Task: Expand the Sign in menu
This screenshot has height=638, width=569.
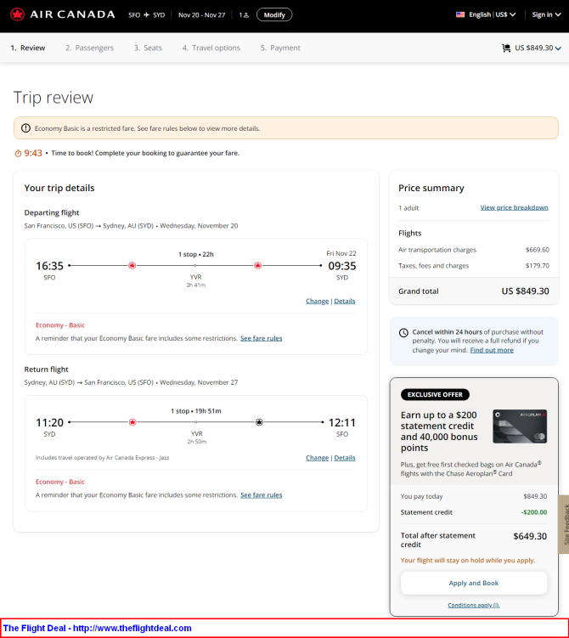Action: coord(546,14)
